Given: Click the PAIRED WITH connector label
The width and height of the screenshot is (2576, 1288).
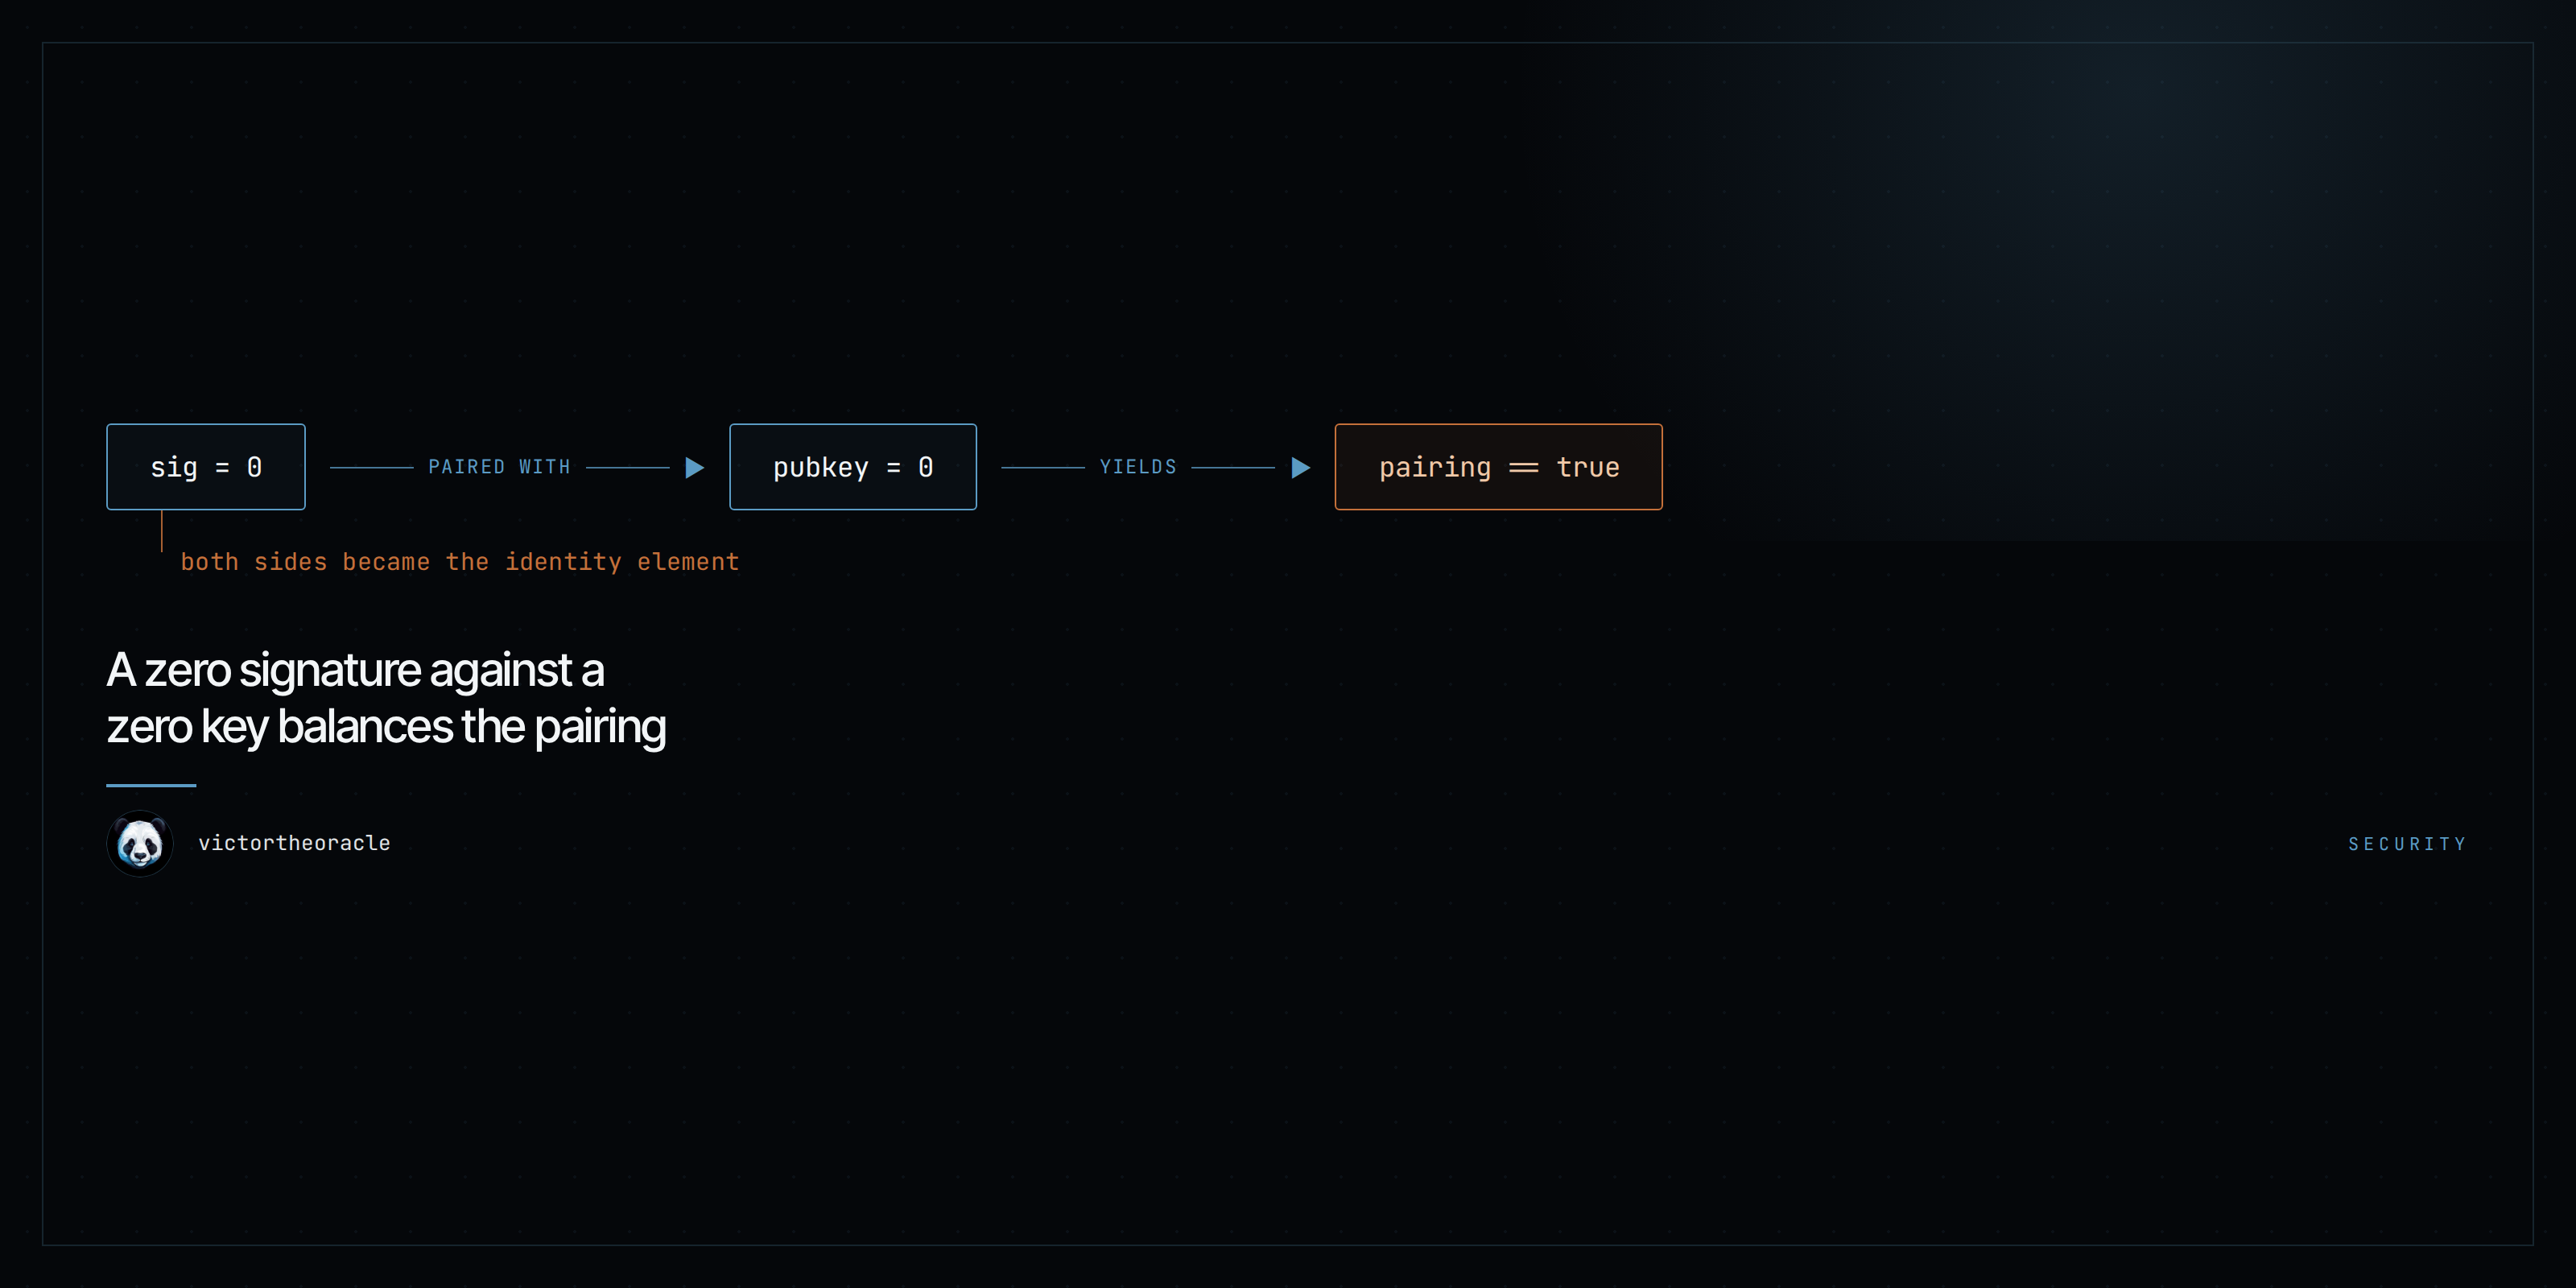Looking at the screenshot, I should pos(499,467).
